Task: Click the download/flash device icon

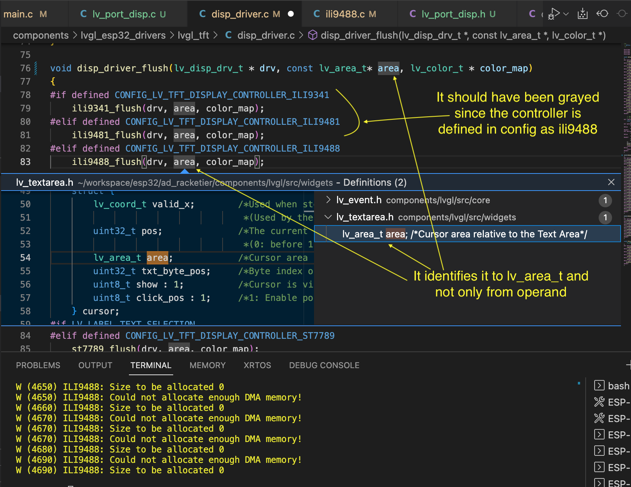Action: click(x=582, y=14)
